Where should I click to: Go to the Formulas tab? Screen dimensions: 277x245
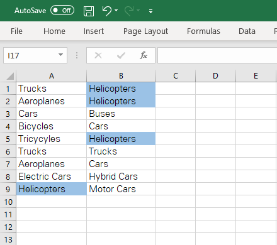coord(203,31)
